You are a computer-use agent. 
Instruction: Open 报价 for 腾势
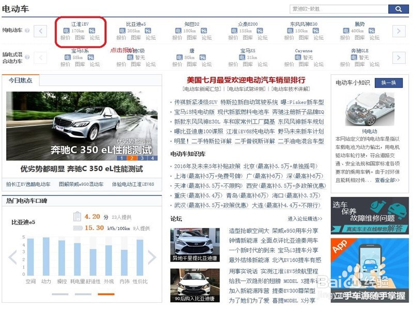click(345, 38)
